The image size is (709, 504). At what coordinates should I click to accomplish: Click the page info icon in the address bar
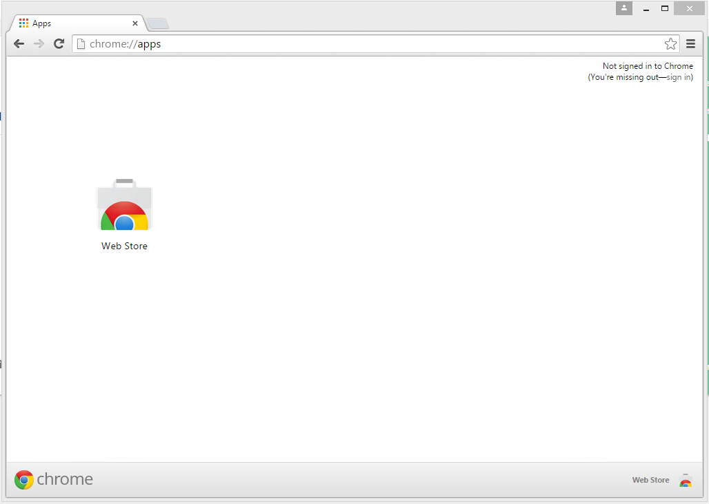[81, 43]
